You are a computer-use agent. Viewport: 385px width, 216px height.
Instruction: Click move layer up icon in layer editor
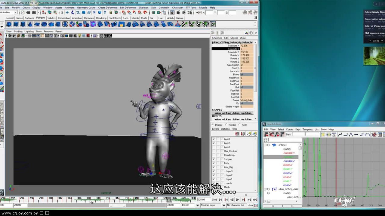(237, 134)
